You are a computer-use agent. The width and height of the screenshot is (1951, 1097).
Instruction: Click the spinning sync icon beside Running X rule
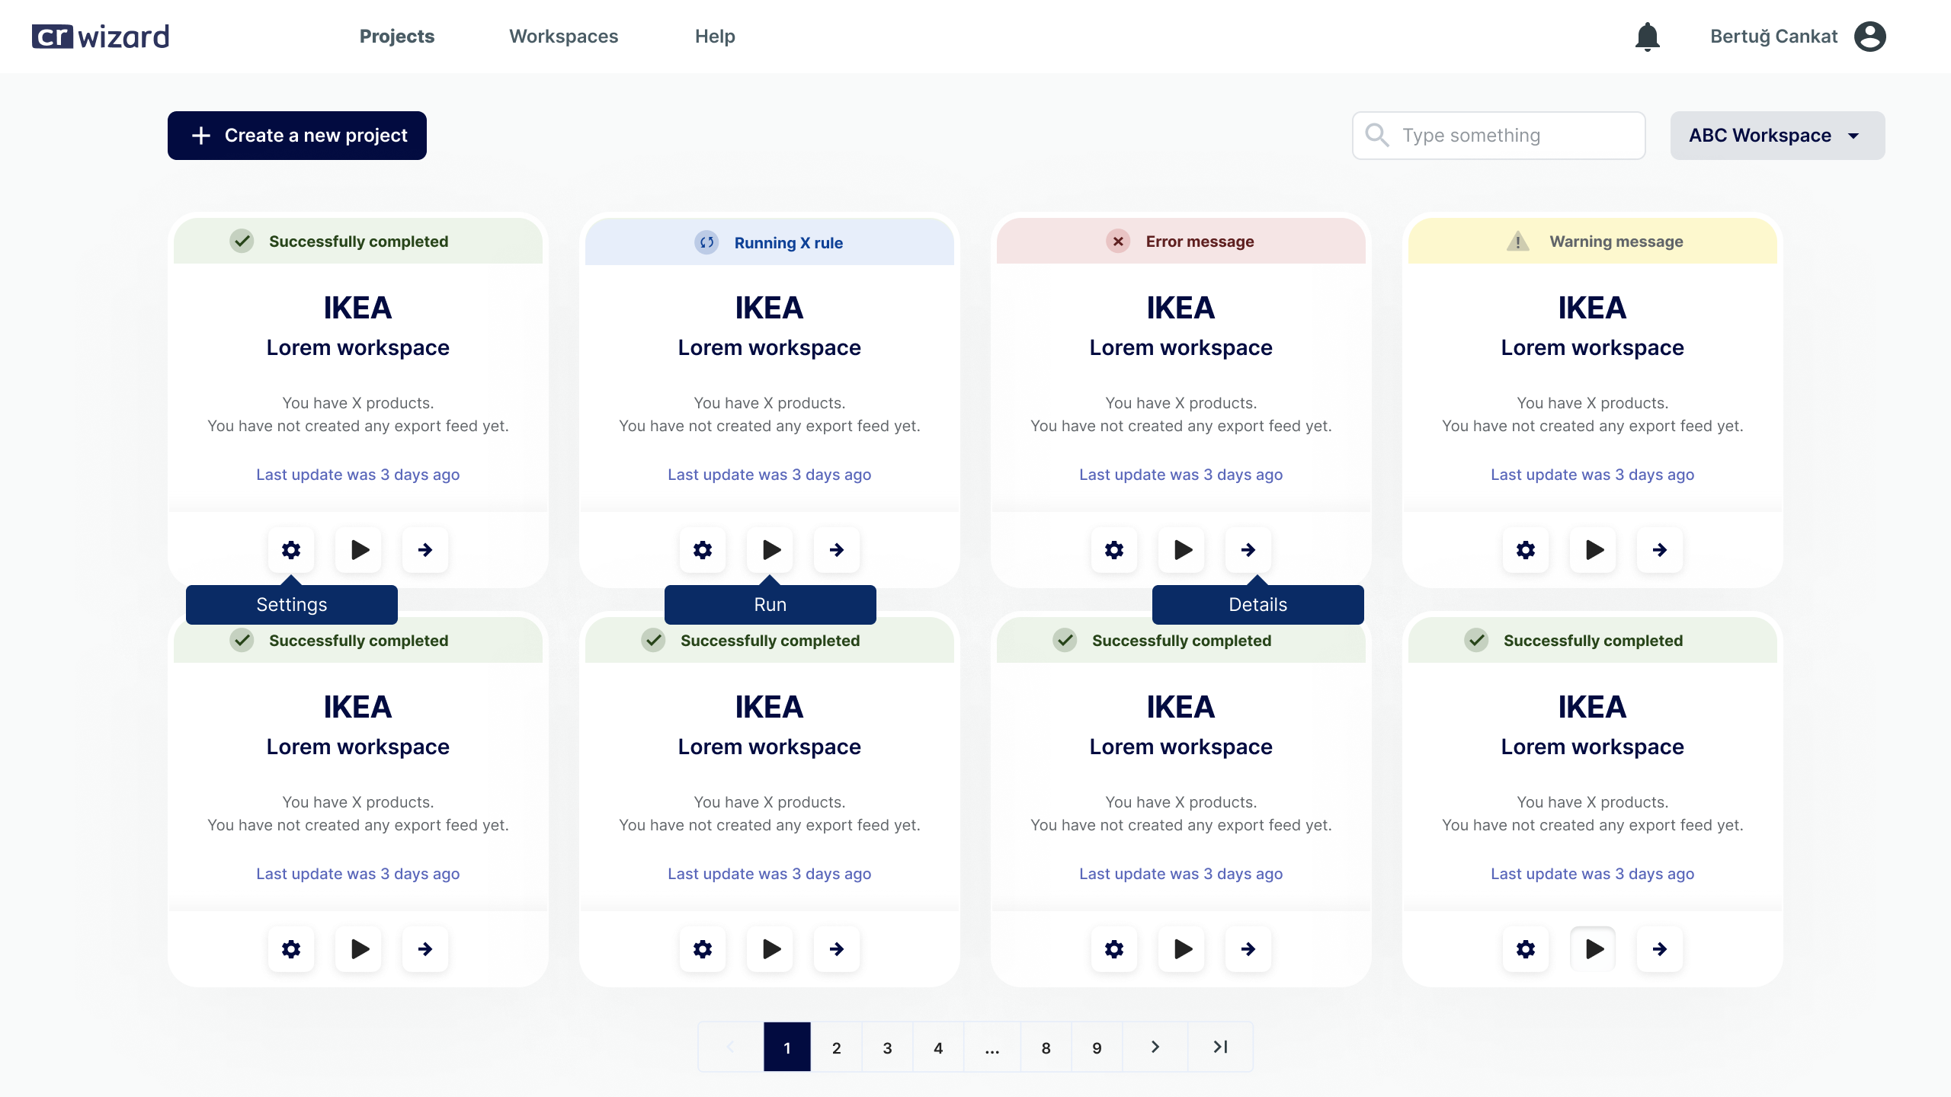(706, 242)
